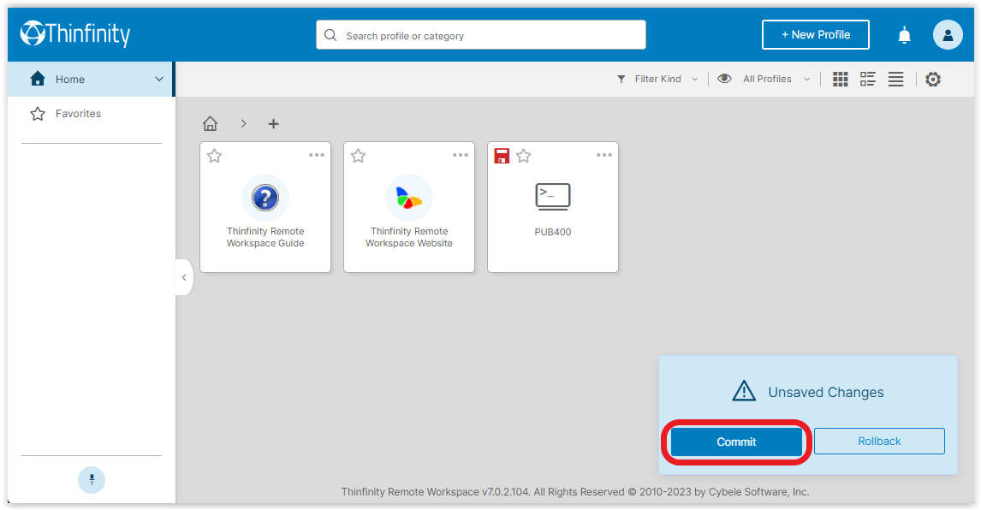Click the red save icon on PUB400

coord(502,156)
